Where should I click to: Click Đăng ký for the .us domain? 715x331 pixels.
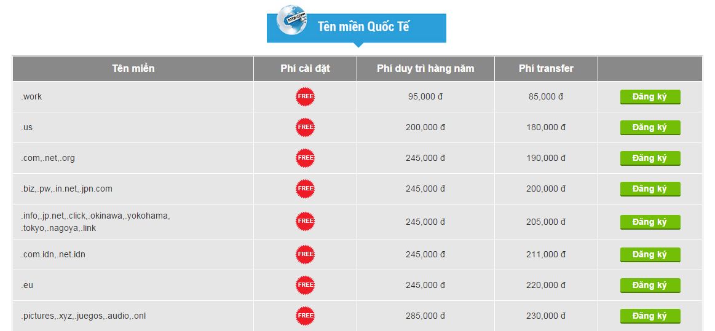coord(650,128)
